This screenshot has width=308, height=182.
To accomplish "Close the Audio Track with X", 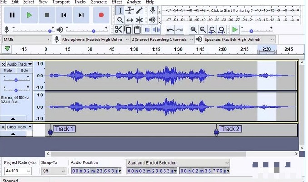I will coord(3,64).
